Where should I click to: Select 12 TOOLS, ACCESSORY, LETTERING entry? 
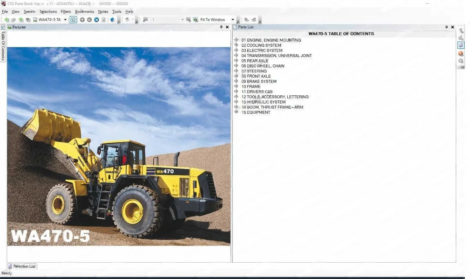pyautogui.click(x=275, y=97)
